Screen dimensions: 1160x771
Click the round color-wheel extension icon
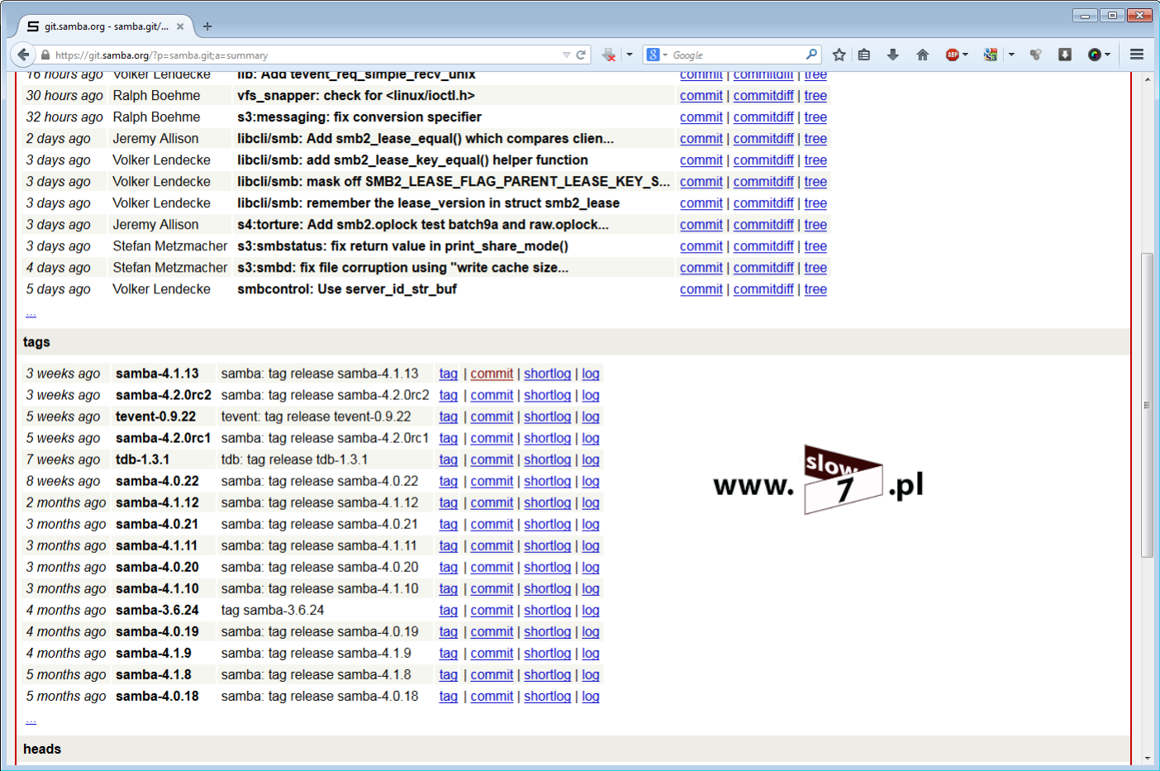[x=1095, y=55]
